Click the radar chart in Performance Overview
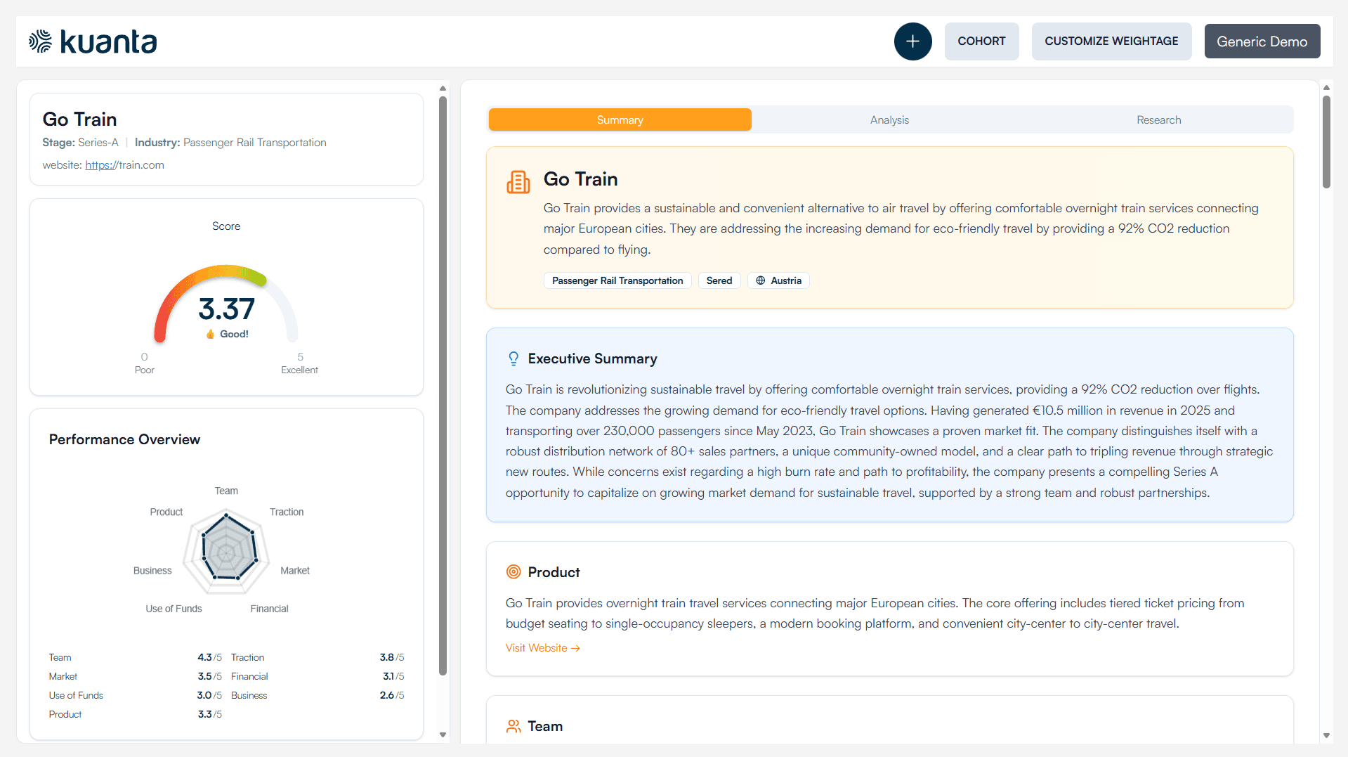1348x757 pixels. (x=226, y=552)
